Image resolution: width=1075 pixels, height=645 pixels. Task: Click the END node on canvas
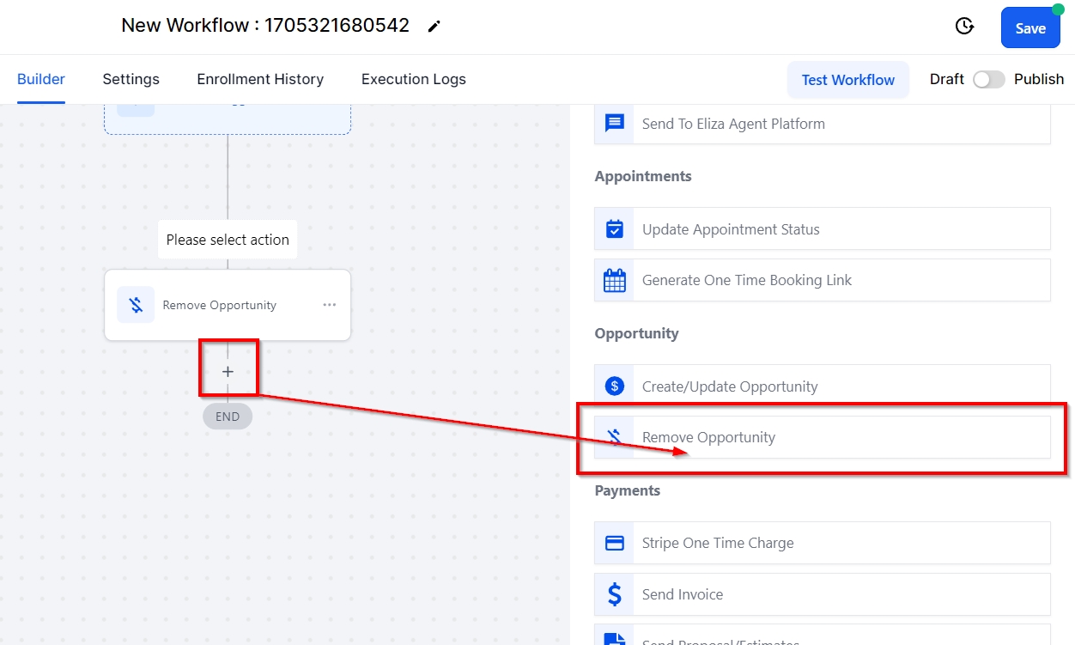228,417
